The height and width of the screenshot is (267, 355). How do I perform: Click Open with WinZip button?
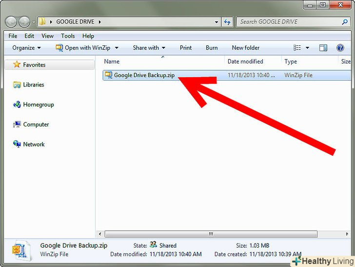click(x=83, y=48)
